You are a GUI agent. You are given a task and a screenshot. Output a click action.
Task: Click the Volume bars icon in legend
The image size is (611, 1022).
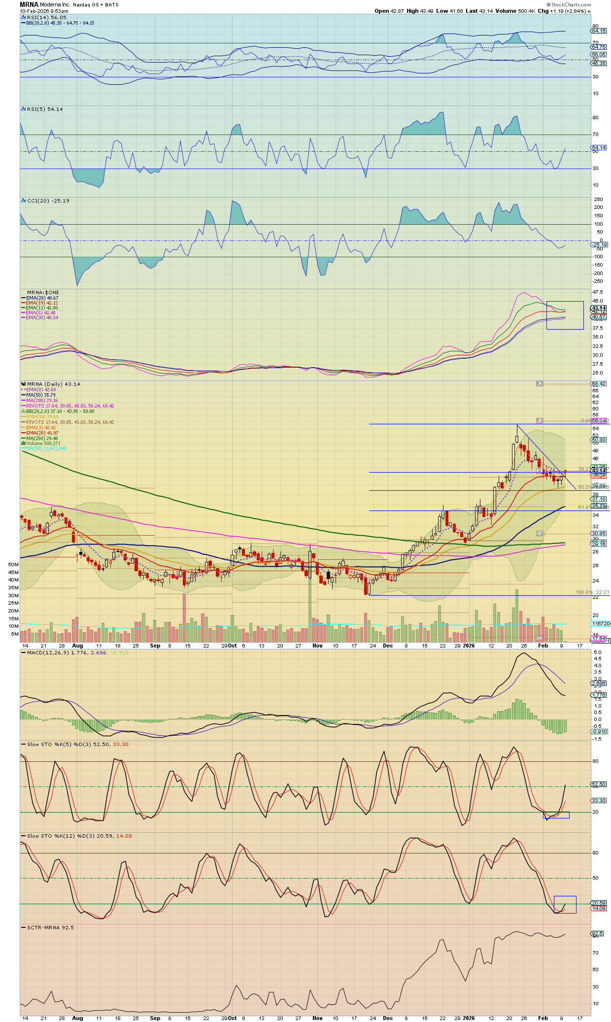[23, 443]
